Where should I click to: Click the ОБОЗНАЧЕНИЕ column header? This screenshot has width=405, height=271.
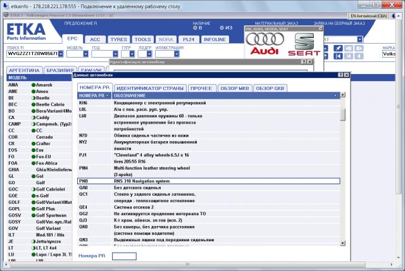click(x=226, y=96)
